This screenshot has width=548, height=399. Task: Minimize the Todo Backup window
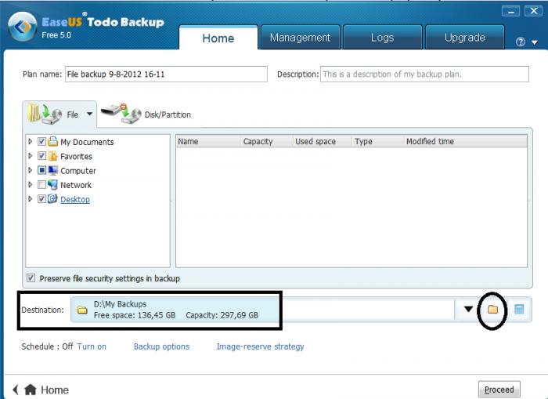[510, 12]
